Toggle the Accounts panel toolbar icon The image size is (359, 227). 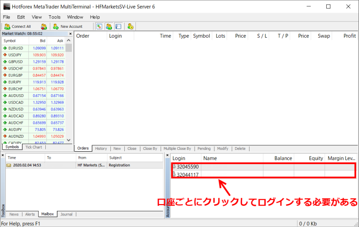109,26
